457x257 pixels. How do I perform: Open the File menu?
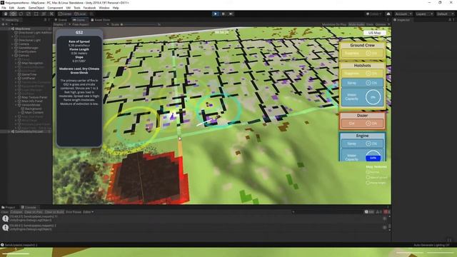click(4, 8)
